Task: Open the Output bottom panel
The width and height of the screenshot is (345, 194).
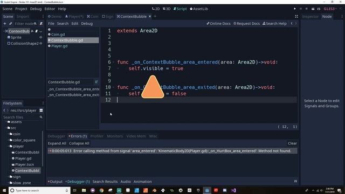Action: (55, 182)
